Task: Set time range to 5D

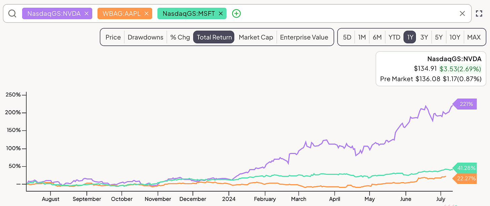Action: pyautogui.click(x=347, y=37)
